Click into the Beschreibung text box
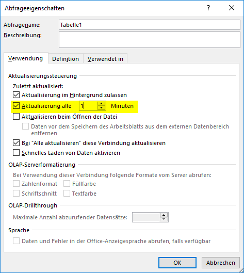 tap(150, 40)
